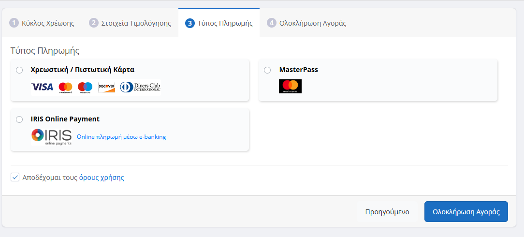Viewport: 524px width, 237px height.
Task: Click the step 1 number badge
Action: pyautogui.click(x=14, y=23)
